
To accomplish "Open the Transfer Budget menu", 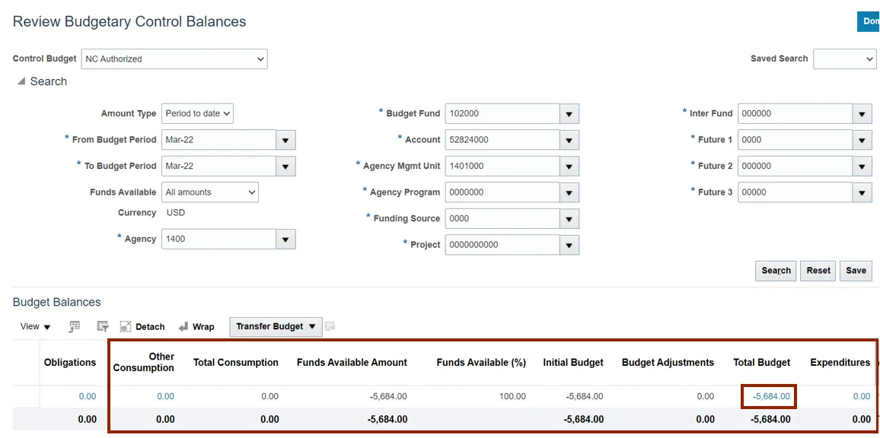I will pyautogui.click(x=276, y=327).
